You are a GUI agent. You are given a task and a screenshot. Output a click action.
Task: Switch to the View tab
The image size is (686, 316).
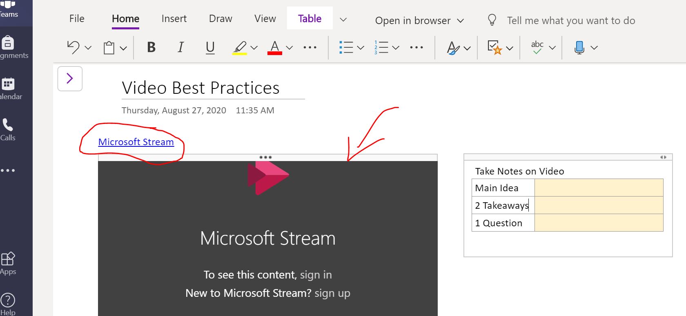(x=265, y=18)
